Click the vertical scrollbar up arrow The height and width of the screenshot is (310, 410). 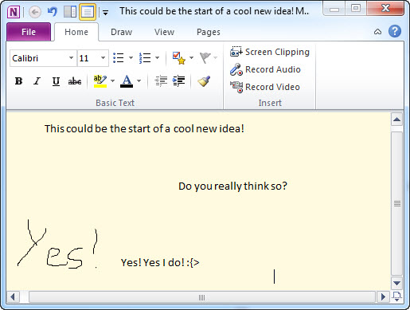pos(396,120)
